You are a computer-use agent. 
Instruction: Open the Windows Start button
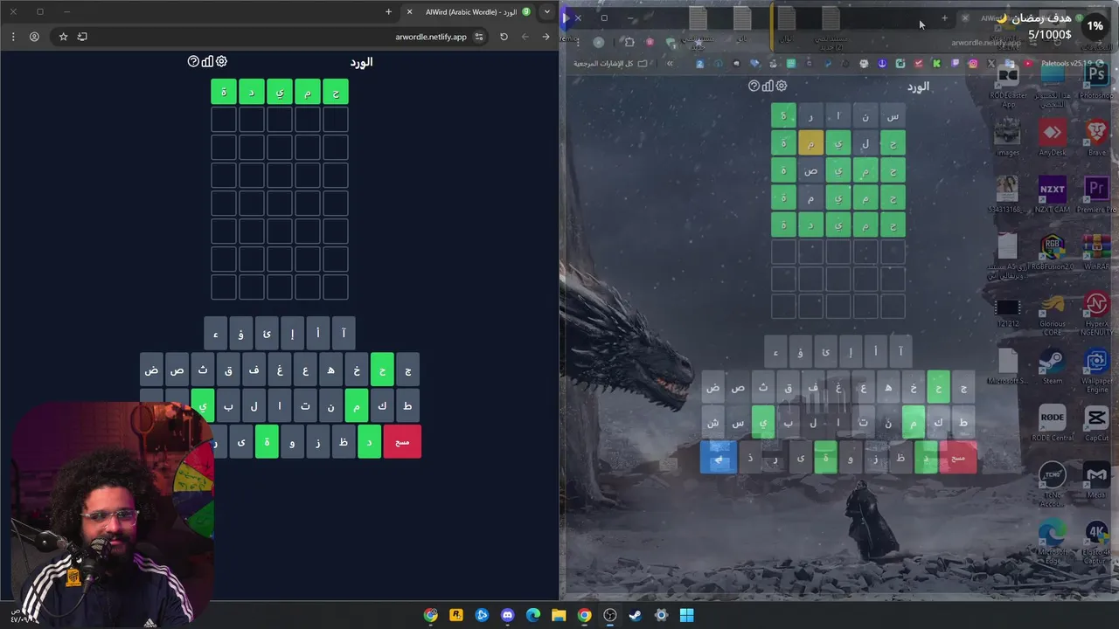686,615
